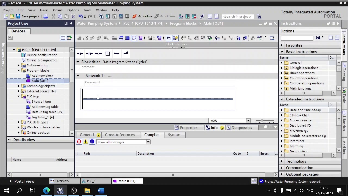
Task: Open File Explorer from taskbar
Action: pos(87,191)
